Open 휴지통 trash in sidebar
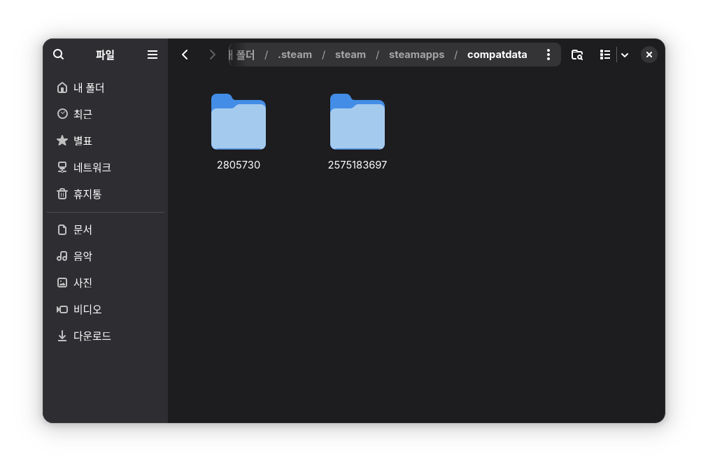 (87, 194)
